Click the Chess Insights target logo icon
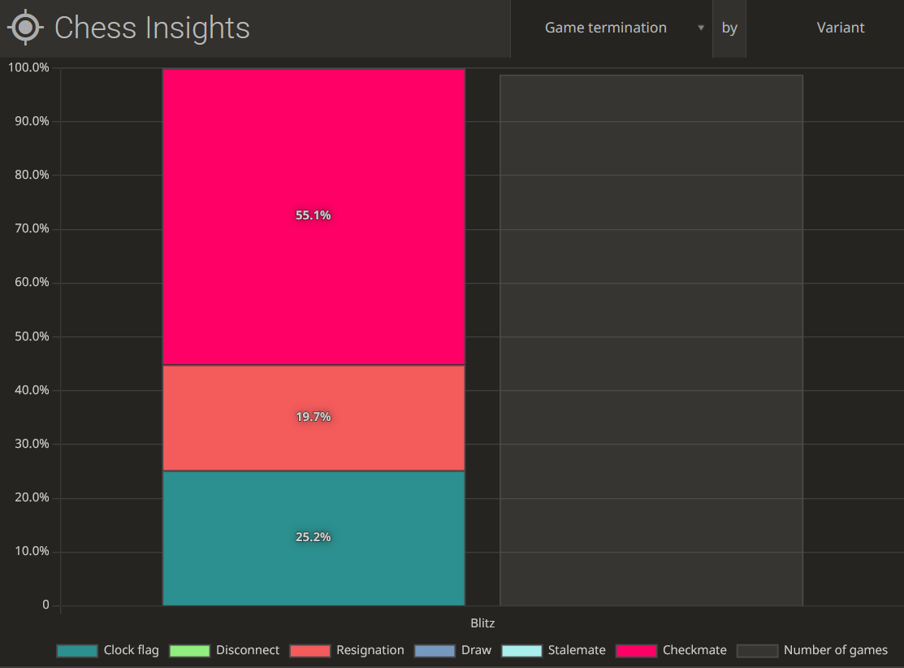904x668 pixels. tap(25, 27)
